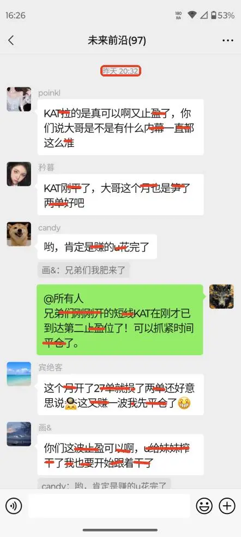Tap the 昨天 20:32 timestamp label
This screenshot has width=241, height=537.
120,71
